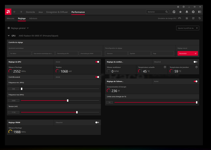211x150 pixels.
Task: Open favorites star icon
Action: pyautogui.click(x=180, y=12)
